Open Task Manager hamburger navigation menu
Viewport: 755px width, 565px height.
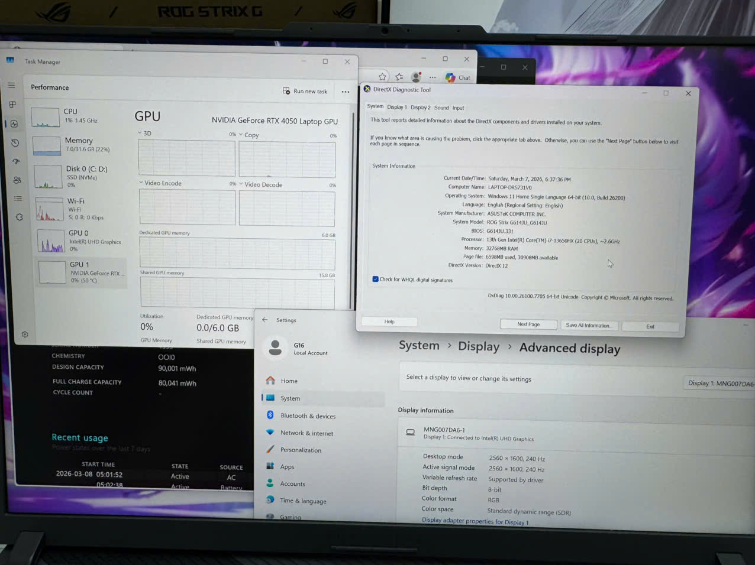pyautogui.click(x=11, y=85)
